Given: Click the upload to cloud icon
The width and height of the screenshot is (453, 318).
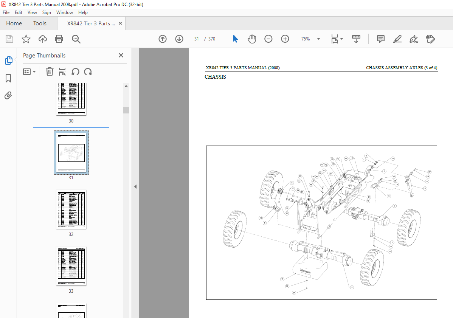Looking at the screenshot, I should (x=42, y=39).
